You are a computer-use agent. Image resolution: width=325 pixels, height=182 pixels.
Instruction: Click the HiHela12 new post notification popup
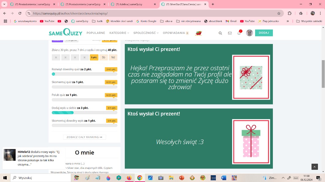[x=34, y=158]
